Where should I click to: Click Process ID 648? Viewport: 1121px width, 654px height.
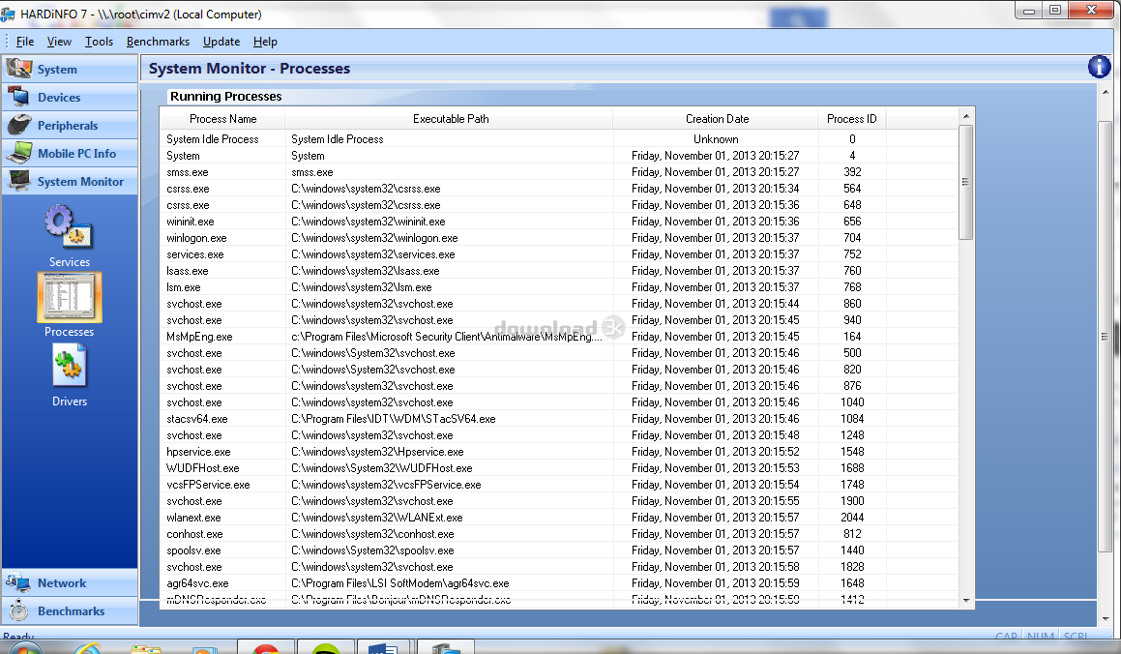[852, 205]
